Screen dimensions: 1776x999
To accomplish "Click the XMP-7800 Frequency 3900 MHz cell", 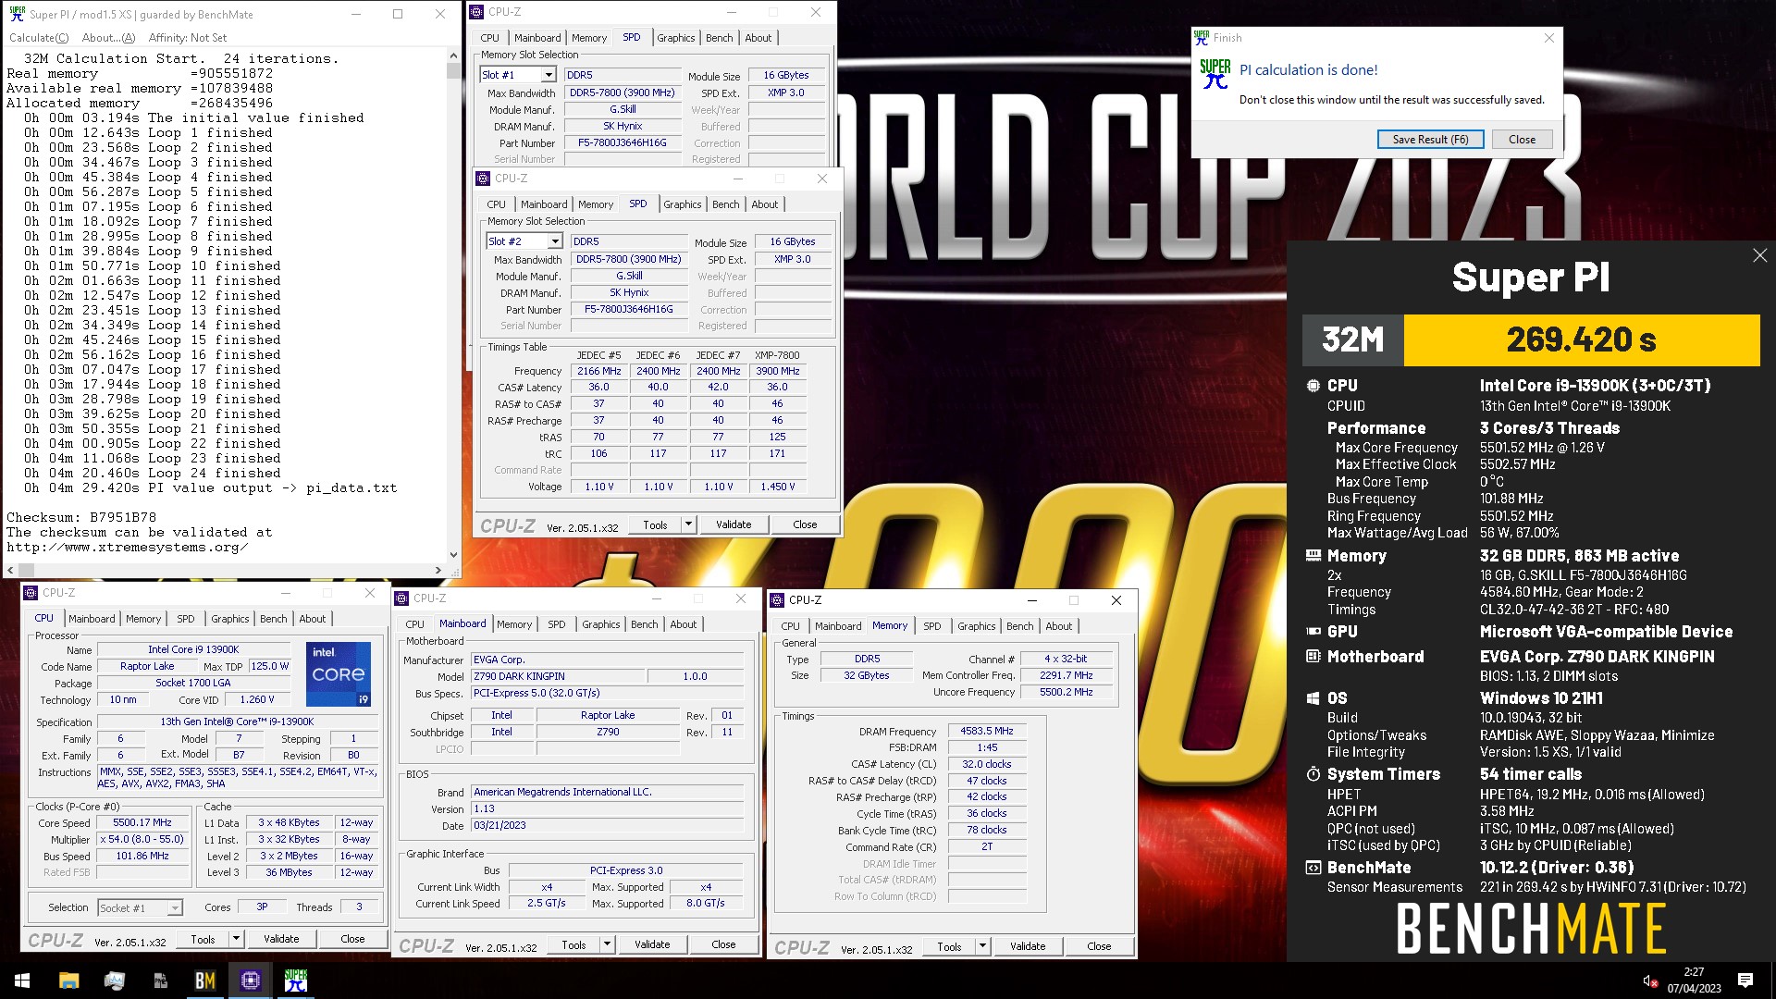I will pos(777,371).
